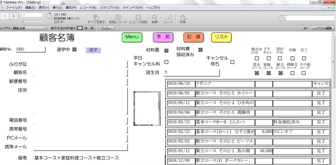Click the customer photo thumbnail
Viewport: 336px width, 165px height.
click(147, 108)
